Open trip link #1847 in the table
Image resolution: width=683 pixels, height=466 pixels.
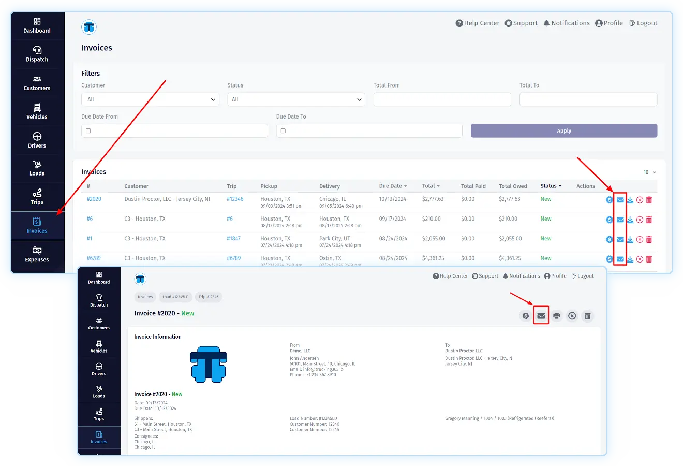tap(233, 239)
